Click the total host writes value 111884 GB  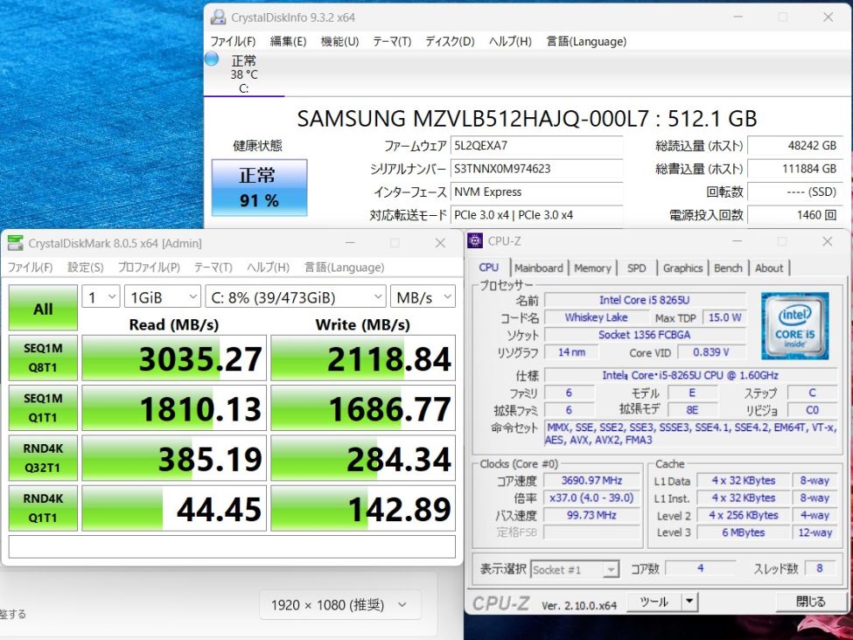[794, 169]
